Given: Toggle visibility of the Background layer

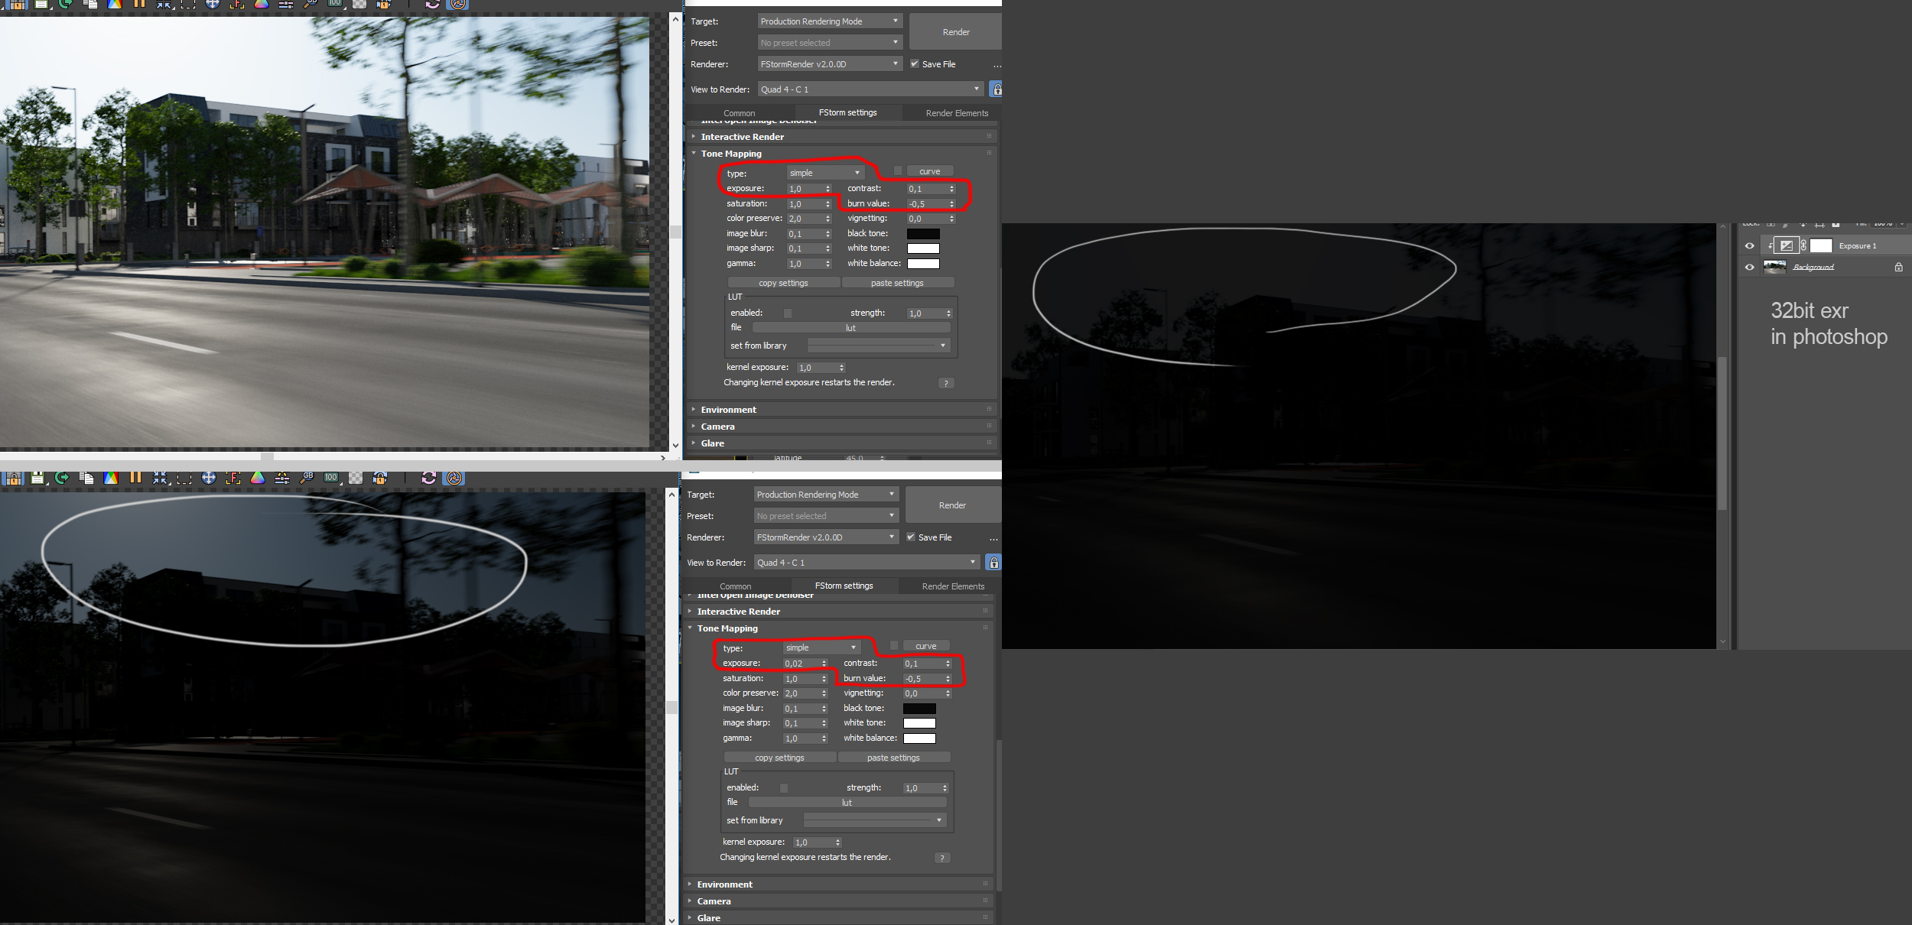Looking at the screenshot, I should [x=1749, y=267].
